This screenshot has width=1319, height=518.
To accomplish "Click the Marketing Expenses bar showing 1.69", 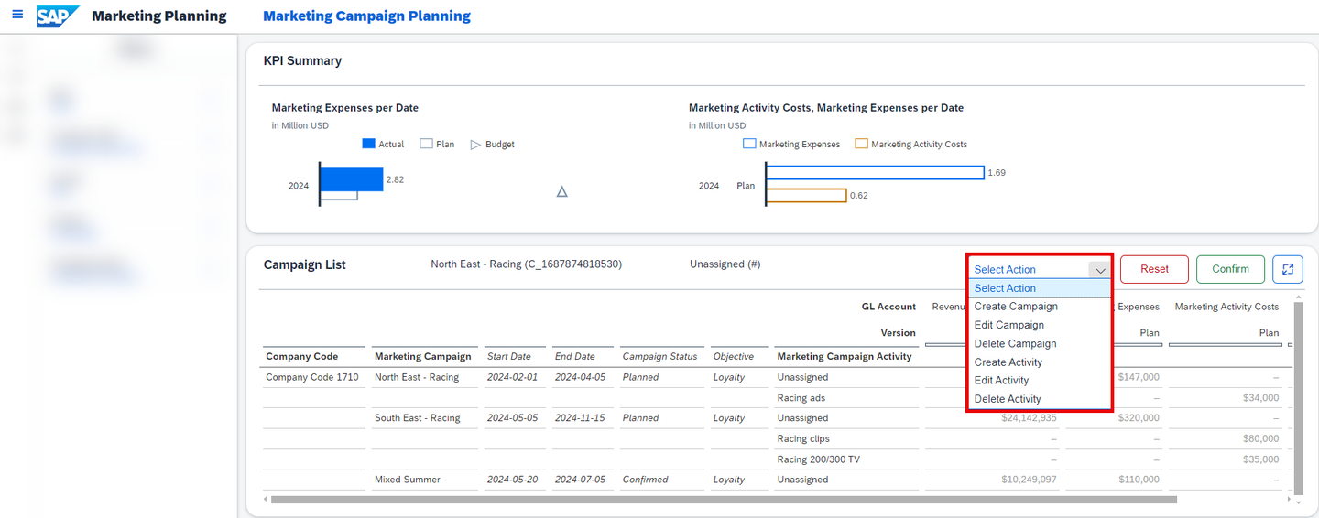I will tap(875, 173).
